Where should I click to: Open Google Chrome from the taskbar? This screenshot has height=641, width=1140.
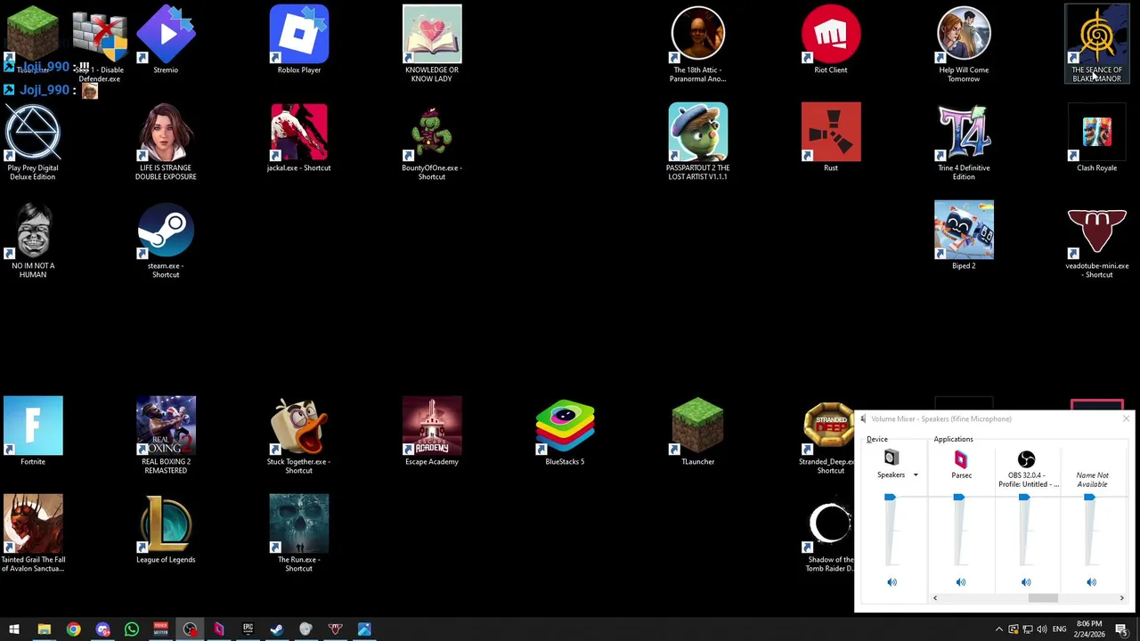73,629
